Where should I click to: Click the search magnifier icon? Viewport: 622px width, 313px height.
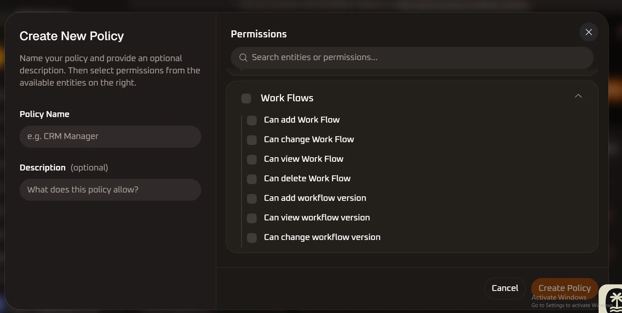coord(243,58)
